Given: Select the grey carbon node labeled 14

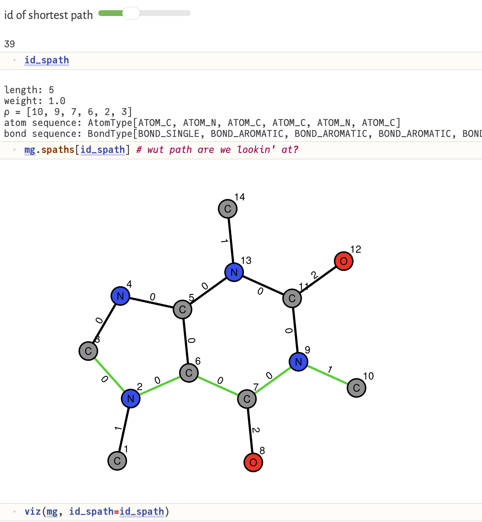Looking at the screenshot, I should point(228,209).
